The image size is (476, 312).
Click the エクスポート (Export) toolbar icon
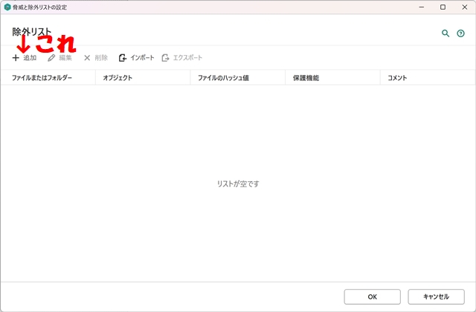click(x=166, y=57)
